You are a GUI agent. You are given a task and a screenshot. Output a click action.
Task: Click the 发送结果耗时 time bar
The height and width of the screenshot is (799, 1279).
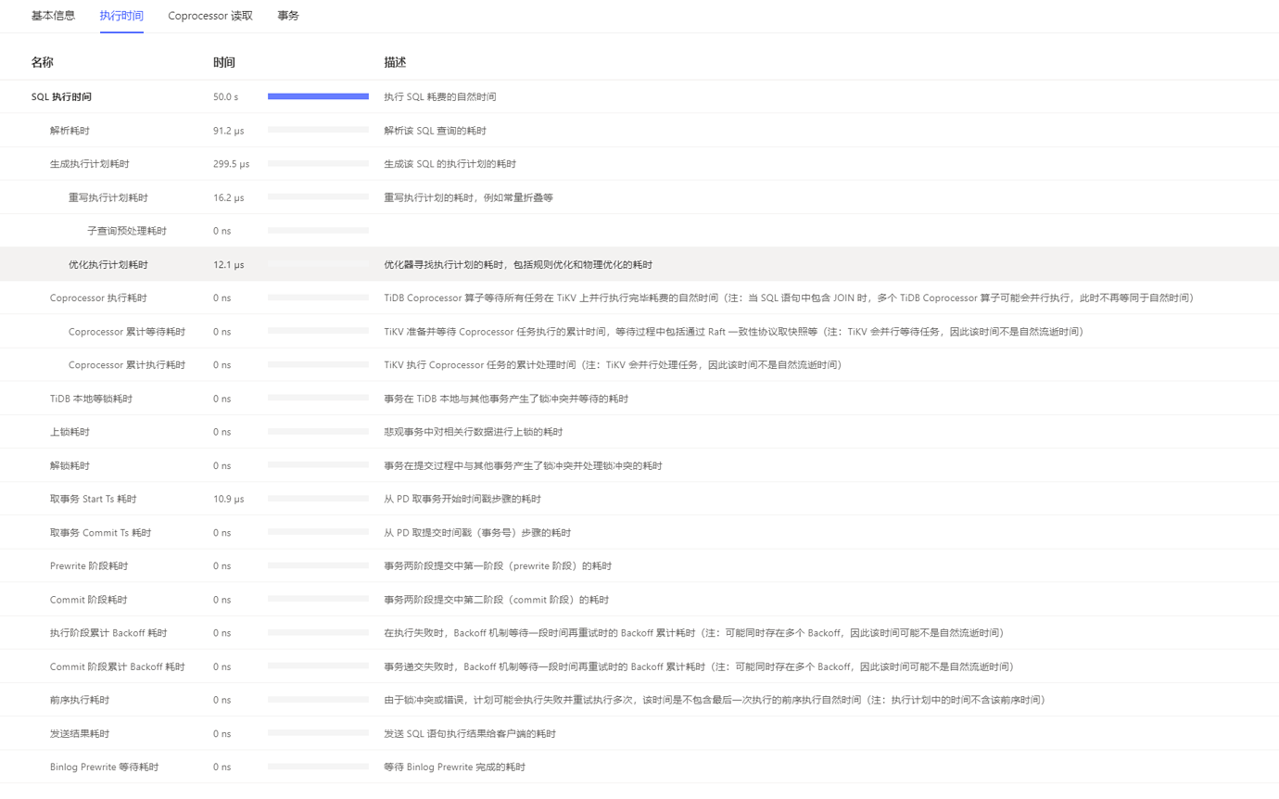pyautogui.click(x=318, y=733)
